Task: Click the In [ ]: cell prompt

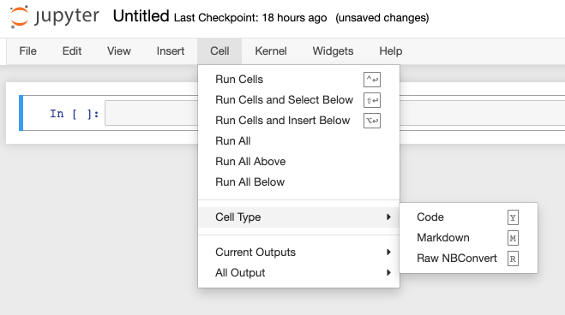Action: tap(75, 114)
